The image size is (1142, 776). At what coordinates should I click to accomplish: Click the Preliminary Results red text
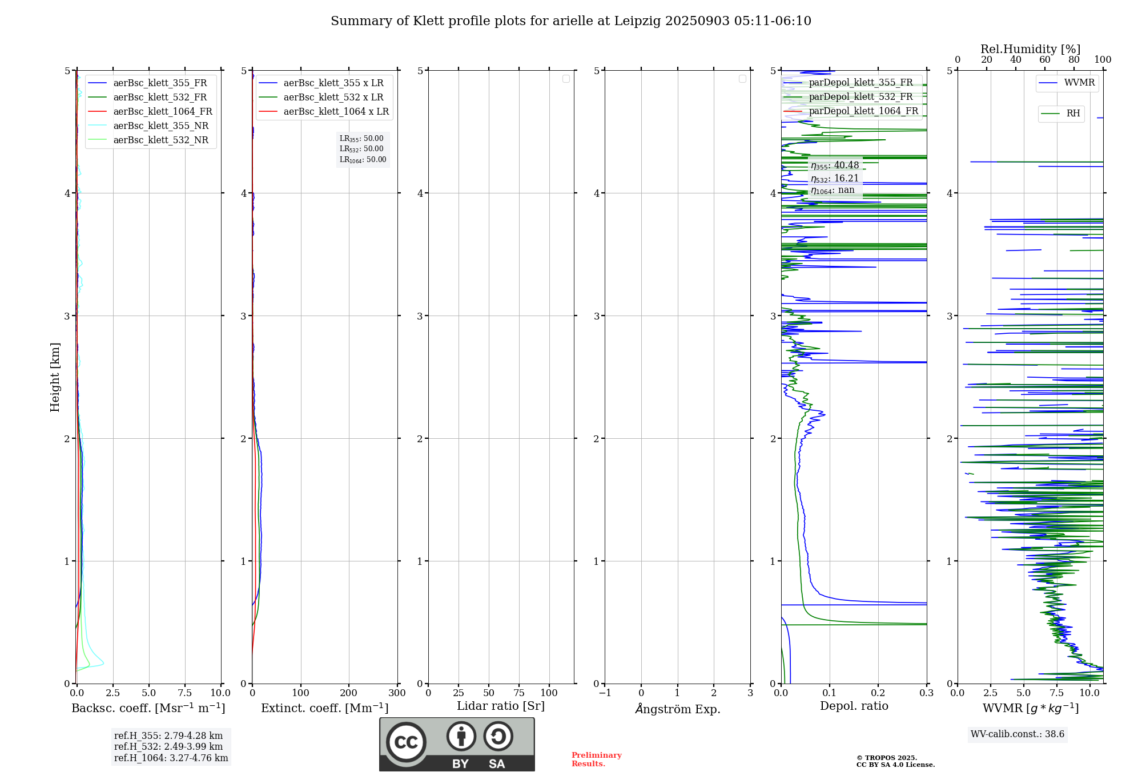[x=596, y=759]
